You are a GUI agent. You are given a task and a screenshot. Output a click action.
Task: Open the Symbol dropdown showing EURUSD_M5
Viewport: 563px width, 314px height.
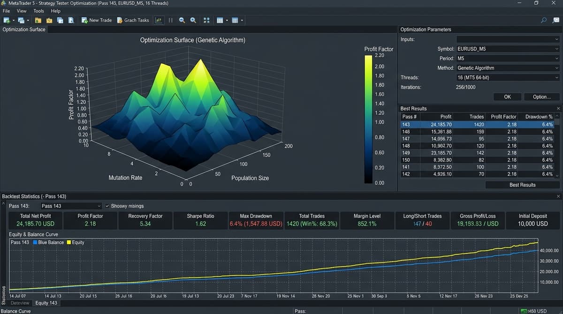tap(508, 49)
